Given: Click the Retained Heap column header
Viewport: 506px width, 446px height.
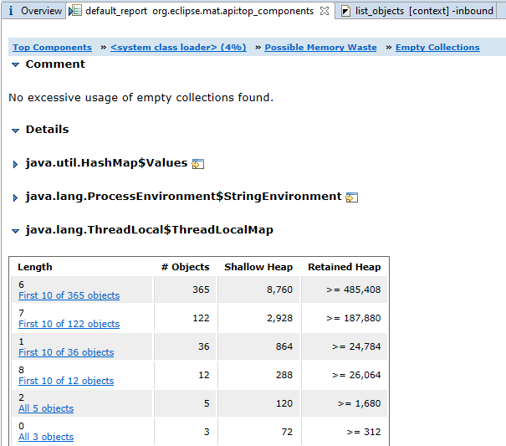Looking at the screenshot, I should pyautogui.click(x=345, y=267).
